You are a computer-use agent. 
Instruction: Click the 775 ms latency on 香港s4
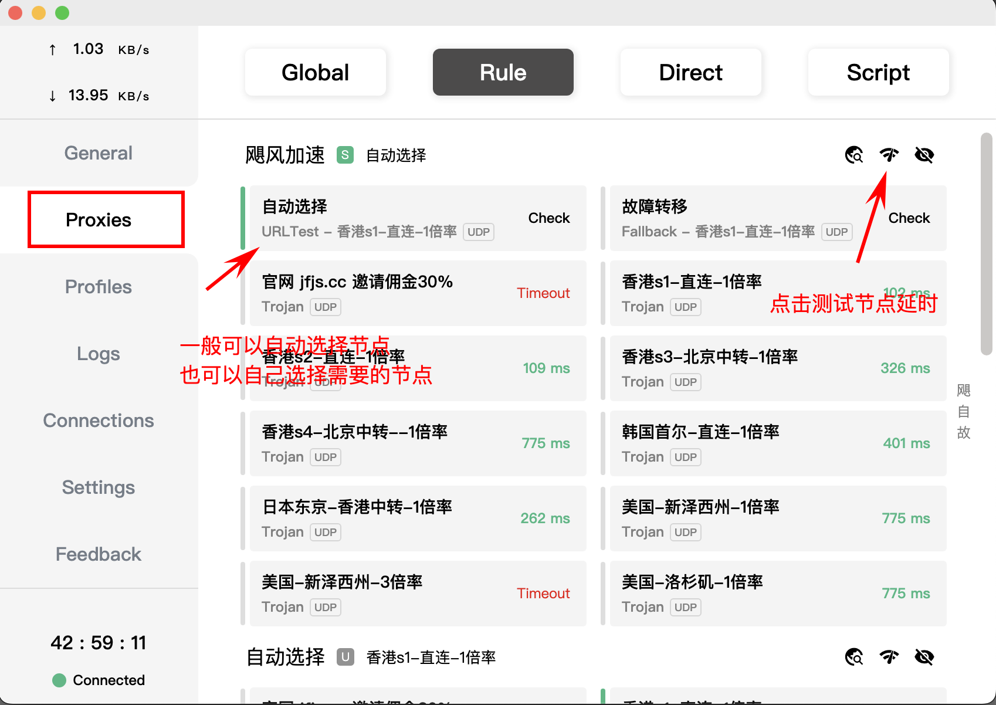(x=546, y=443)
